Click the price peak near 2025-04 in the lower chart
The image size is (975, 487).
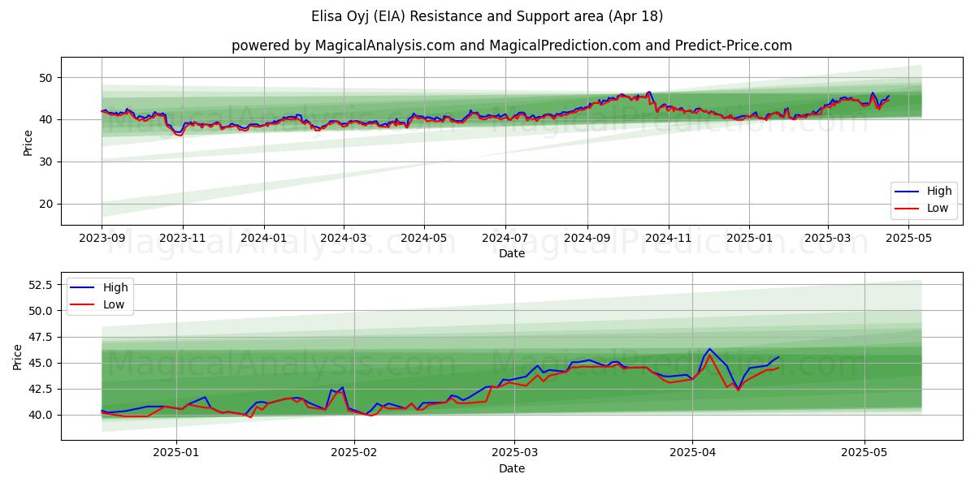709,350
